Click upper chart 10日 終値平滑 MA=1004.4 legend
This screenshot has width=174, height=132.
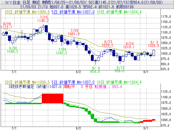pos(119,12)
